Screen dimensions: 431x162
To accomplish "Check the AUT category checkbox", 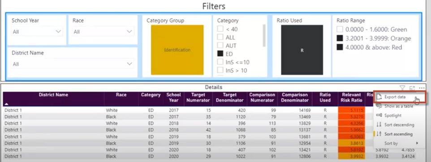I will 220,46.
